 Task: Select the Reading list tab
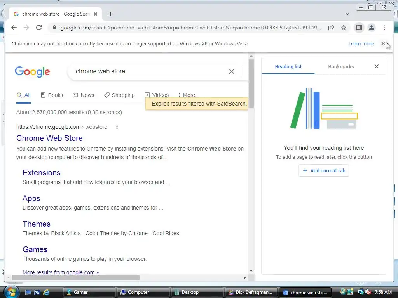pos(288,67)
